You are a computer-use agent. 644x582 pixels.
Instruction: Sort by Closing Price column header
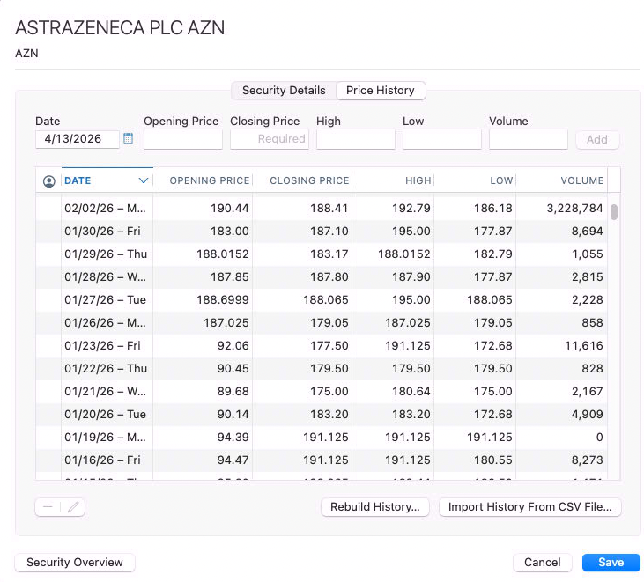click(302, 180)
